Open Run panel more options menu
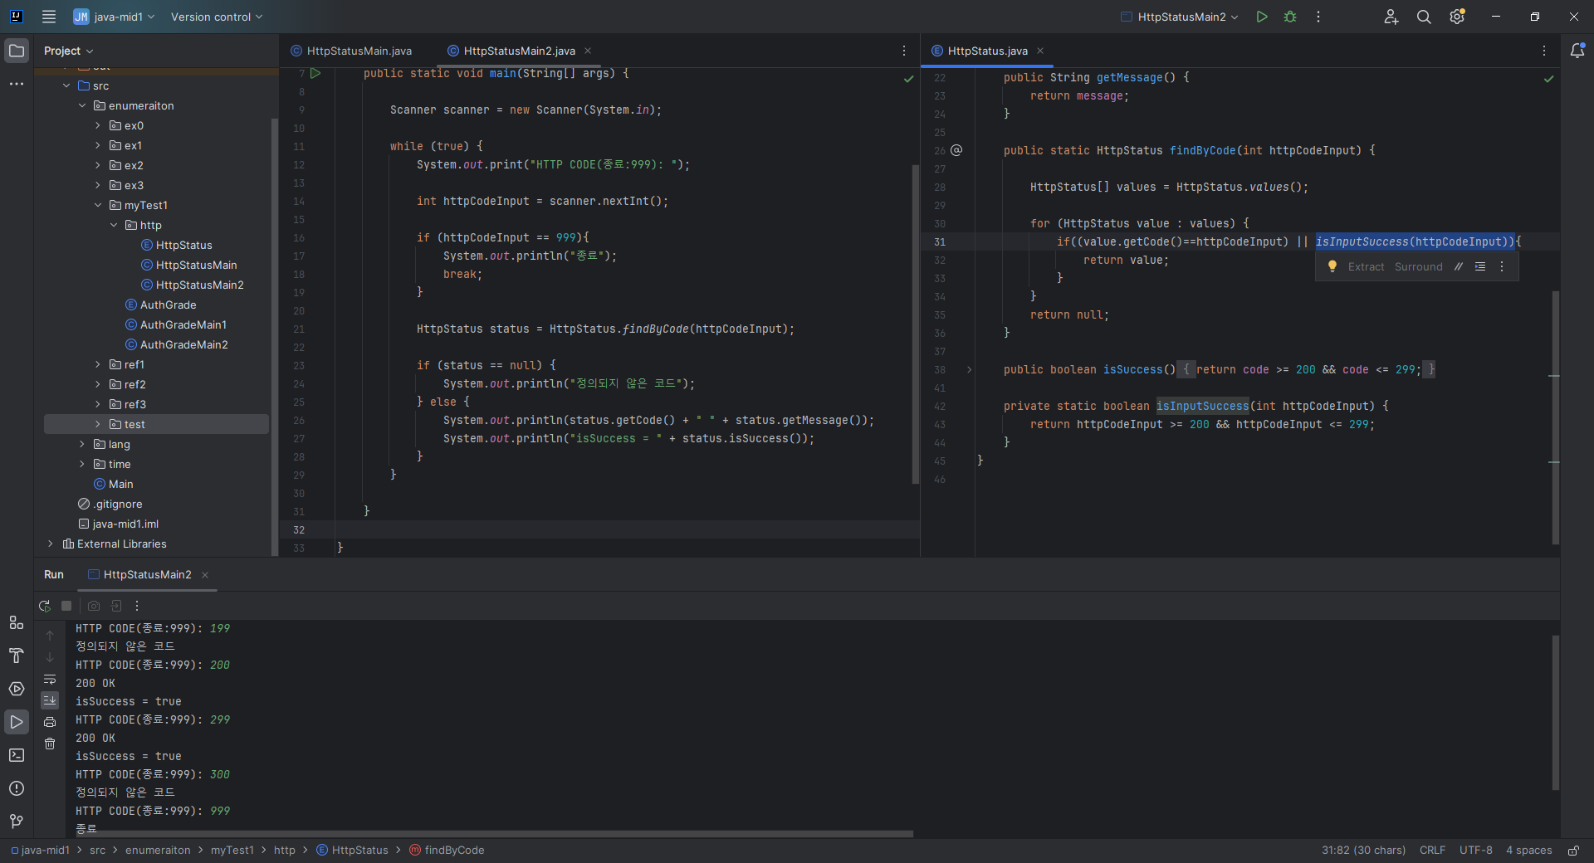 (x=137, y=606)
